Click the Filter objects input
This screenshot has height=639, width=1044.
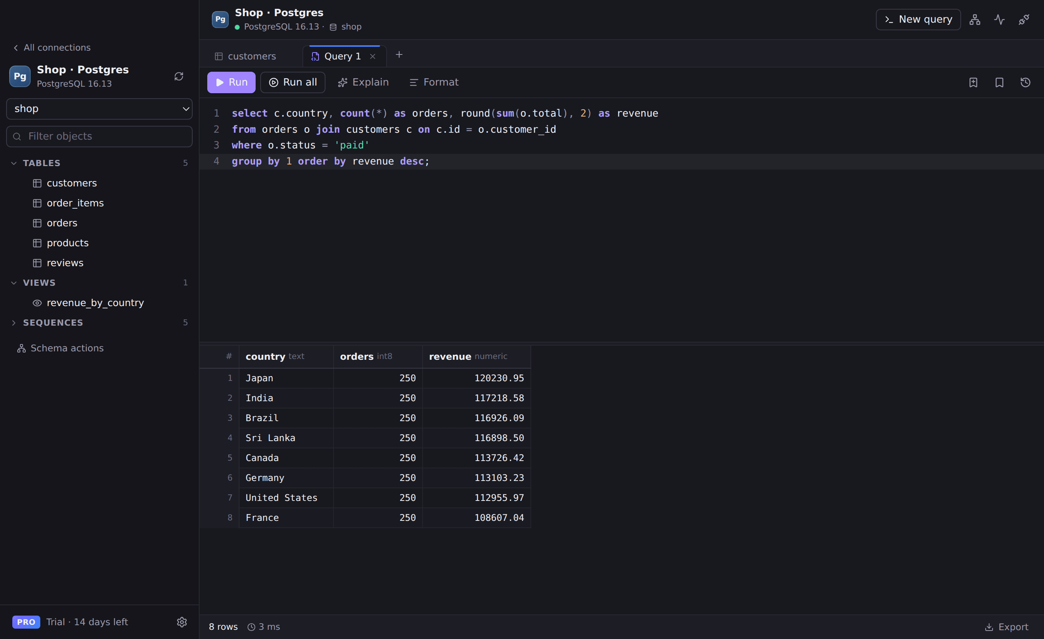(99, 137)
